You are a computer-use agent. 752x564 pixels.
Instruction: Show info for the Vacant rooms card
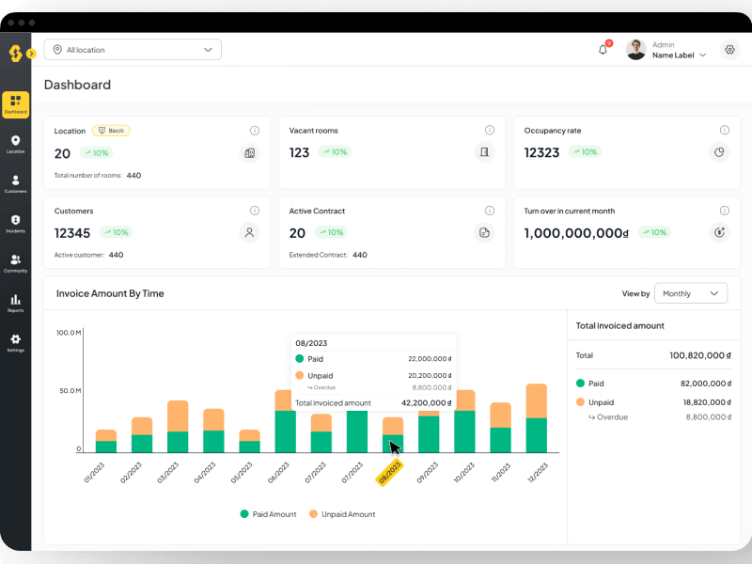pos(490,130)
